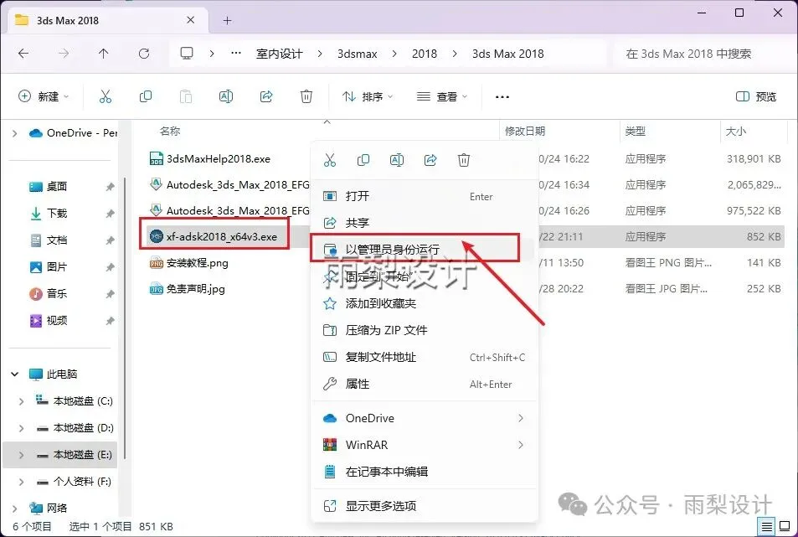Select the xf-adsk2018_x64v3.exe file
798x537 pixels.
click(214, 237)
